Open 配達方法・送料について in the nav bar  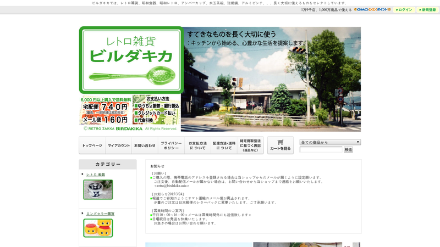click(x=224, y=145)
